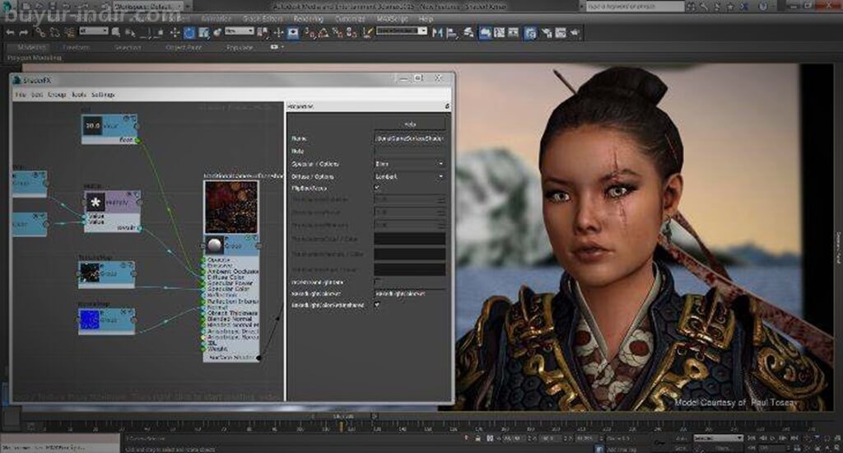Click the Key Filters button

click(x=723, y=447)
